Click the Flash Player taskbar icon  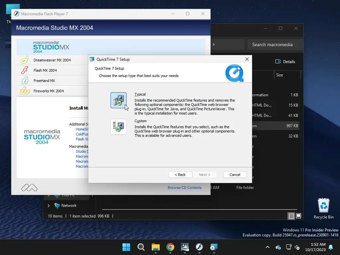(x=199, y=247)
